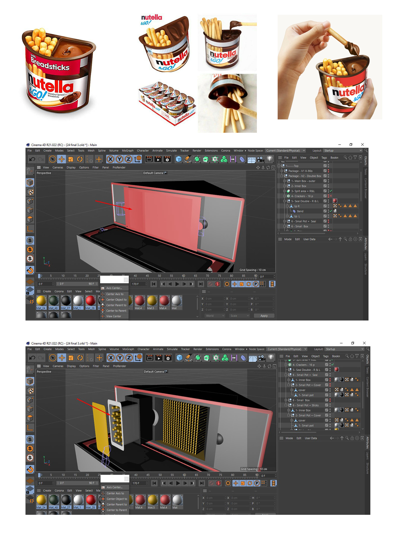The image size is (394, 534).
Task: Toggle visibility dots of 'Package - V1 X-90o'
Action: tap(329, 171)
